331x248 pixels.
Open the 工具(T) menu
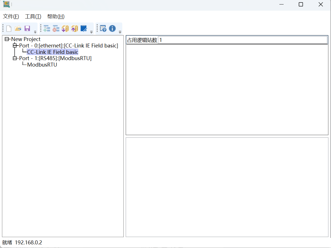(x=33, y=17)
